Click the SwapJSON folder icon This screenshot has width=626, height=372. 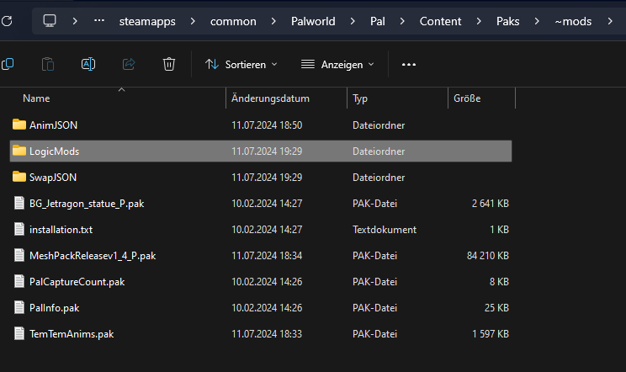[19, 177]
